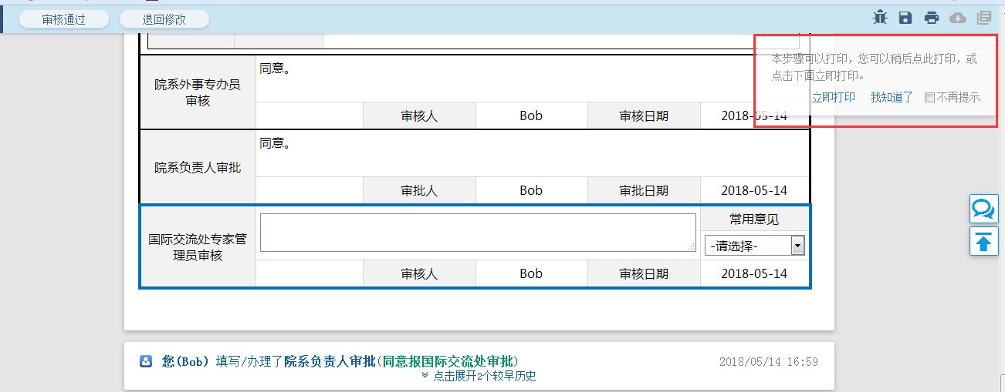Click the user avatar icon beside 您(Bob)

pos(145,361)
